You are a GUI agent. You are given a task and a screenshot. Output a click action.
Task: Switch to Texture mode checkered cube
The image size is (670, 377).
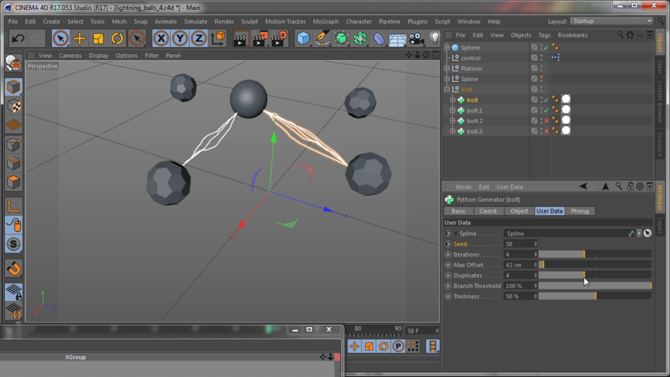14,106
